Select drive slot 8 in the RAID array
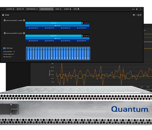The image size is (152, 130). [x=47, y=53]
